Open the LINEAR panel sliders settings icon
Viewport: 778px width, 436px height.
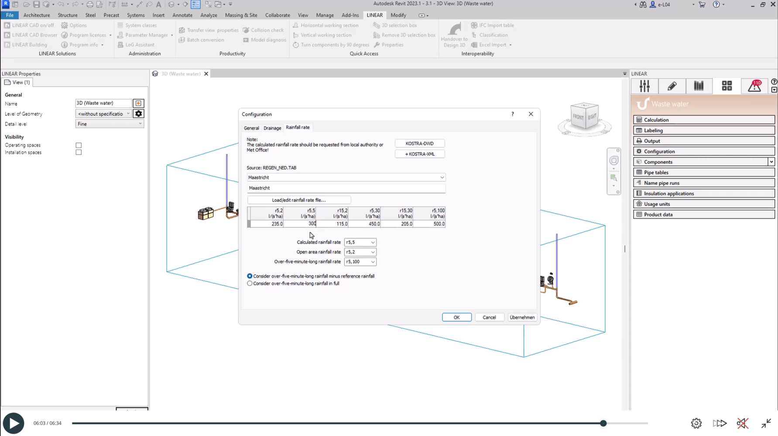coord(644,86)
